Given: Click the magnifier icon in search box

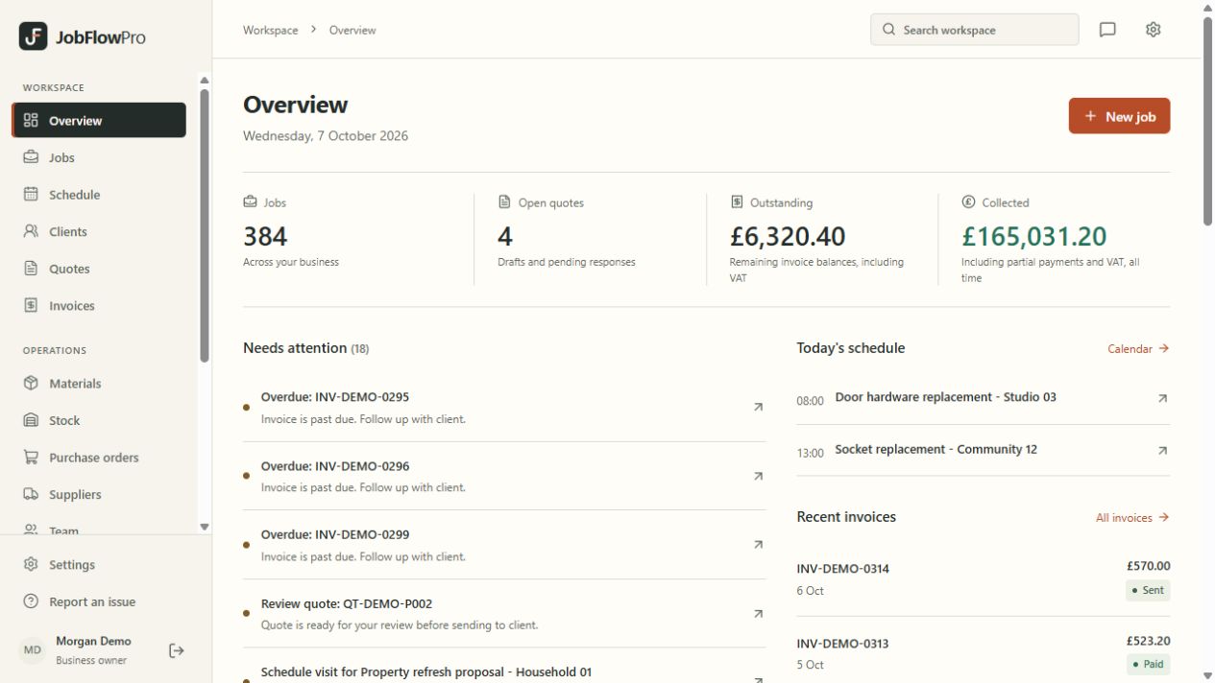Looking at the screenshot, I should (x=888, y=30).
